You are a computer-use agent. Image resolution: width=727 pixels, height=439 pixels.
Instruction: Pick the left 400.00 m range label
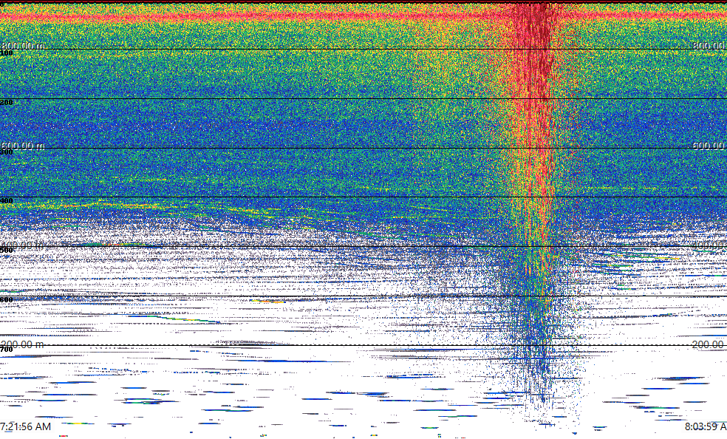click(x=23, y=245)
